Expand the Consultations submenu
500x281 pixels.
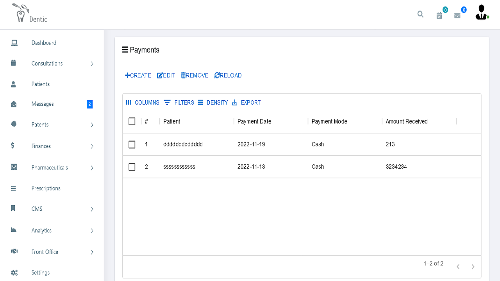coord(92,64)
